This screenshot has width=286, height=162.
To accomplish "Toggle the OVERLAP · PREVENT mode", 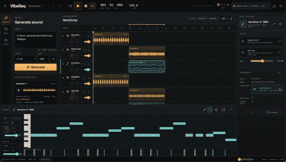I will (207, 18).
